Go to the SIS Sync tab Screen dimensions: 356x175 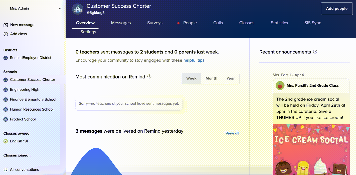(312, 23)
